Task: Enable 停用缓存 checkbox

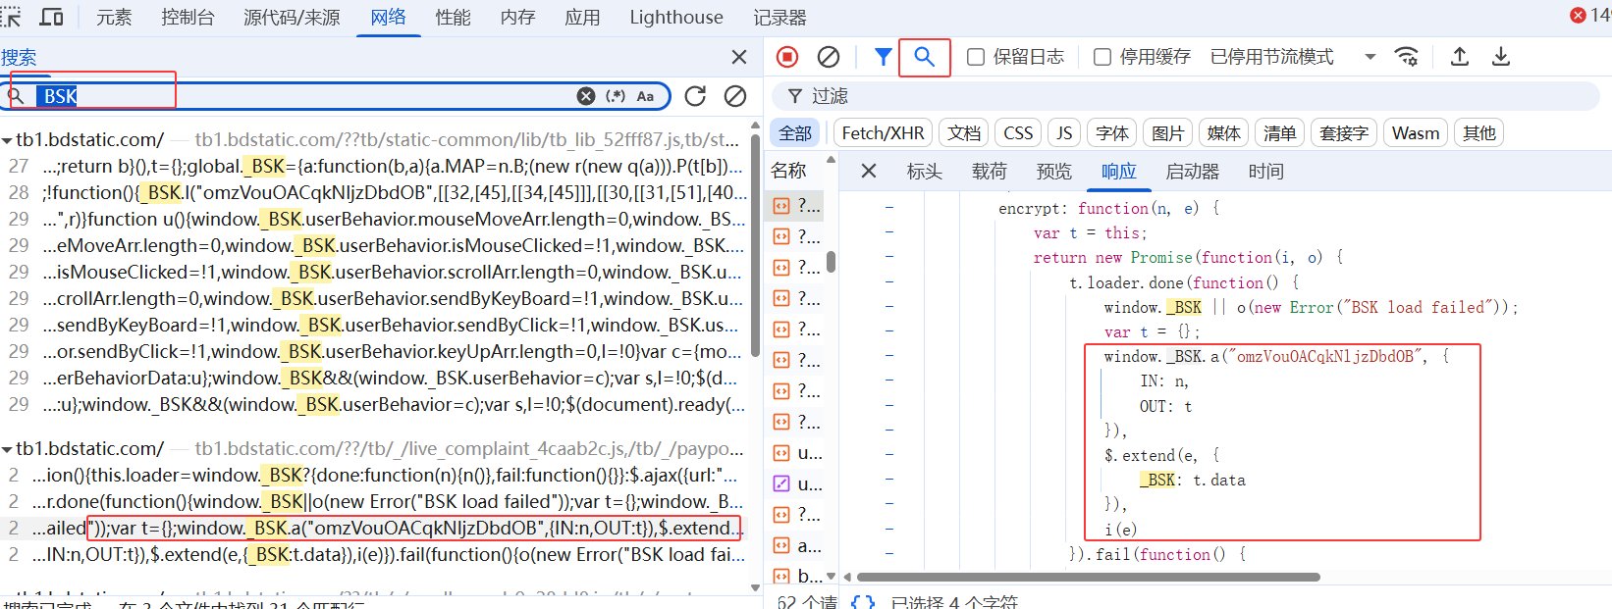Action: (1102, 57)
